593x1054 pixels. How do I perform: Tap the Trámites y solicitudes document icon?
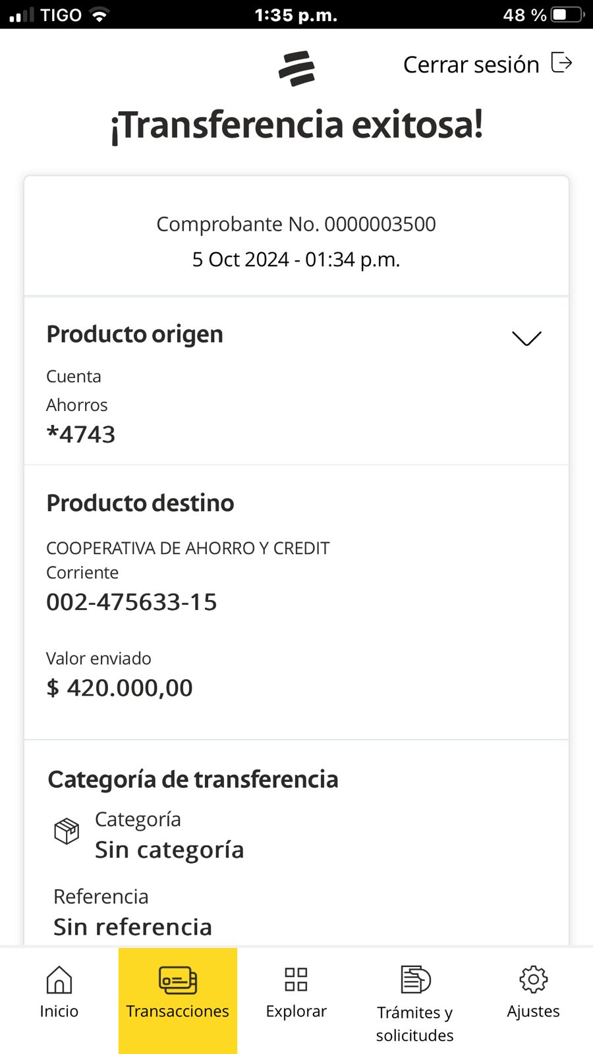click(x=415, y=980)
